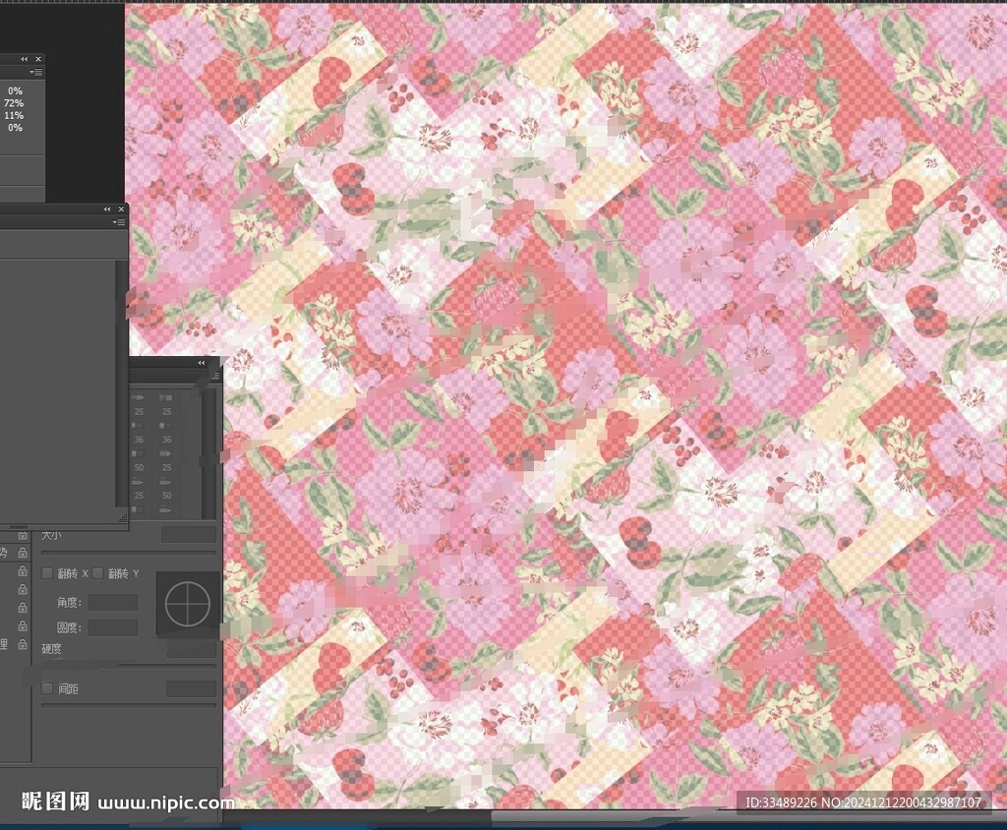1007x830 pixels.
Task: Click the 72% value in info panel
Action: [14, 103]
